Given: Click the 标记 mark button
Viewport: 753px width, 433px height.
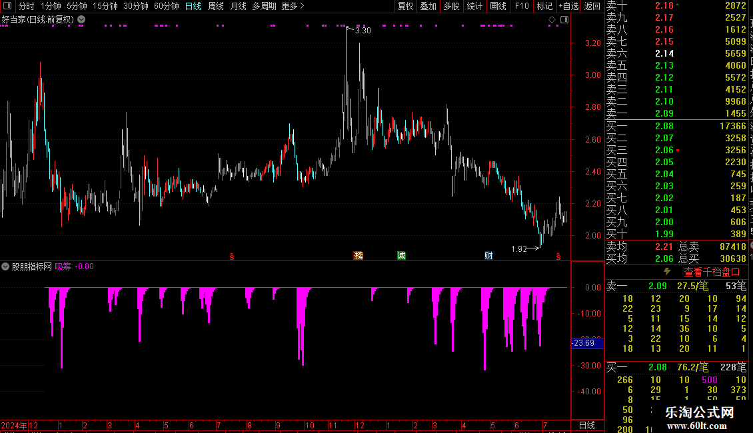Looking at the screenshot, I should pyautogui.click(x=544, y=6).
